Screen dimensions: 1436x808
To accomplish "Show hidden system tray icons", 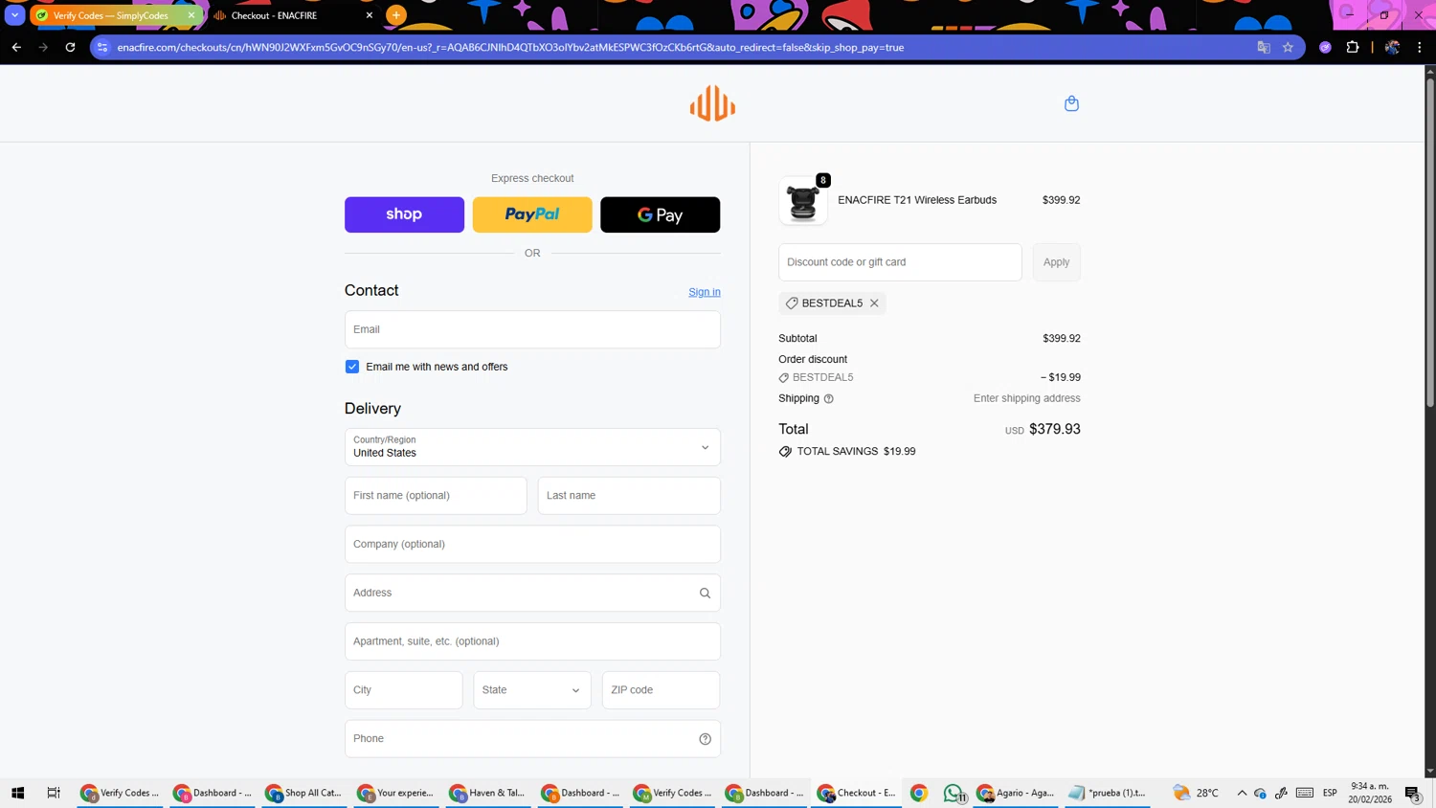I will coord(1242,793).
